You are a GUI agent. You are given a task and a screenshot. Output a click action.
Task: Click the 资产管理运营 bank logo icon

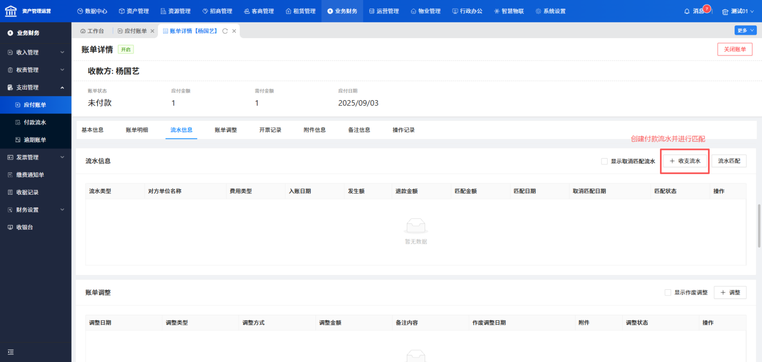coord(11,11)
